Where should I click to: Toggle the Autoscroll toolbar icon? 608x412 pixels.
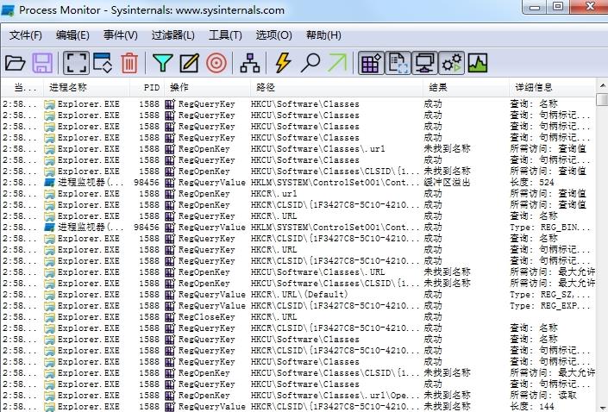coord(103,63)
